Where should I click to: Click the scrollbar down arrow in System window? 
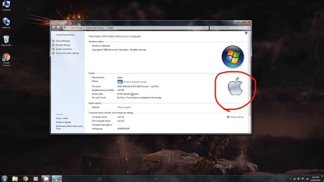click(x=250, y=132)
